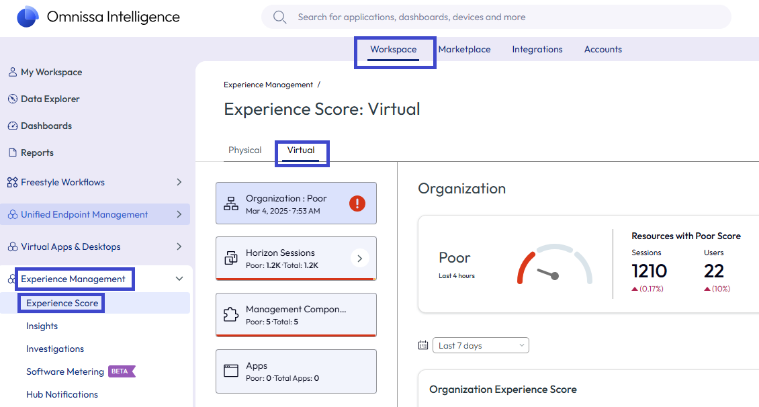
Task: Select the Organization : Poor card
Action: click(x=296, y=203)
